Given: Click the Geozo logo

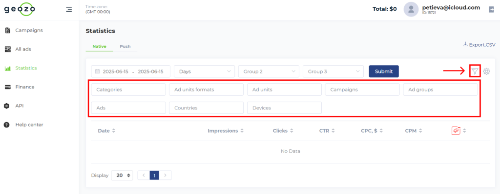Looking at the screenshot, I should tap(20, 9).
